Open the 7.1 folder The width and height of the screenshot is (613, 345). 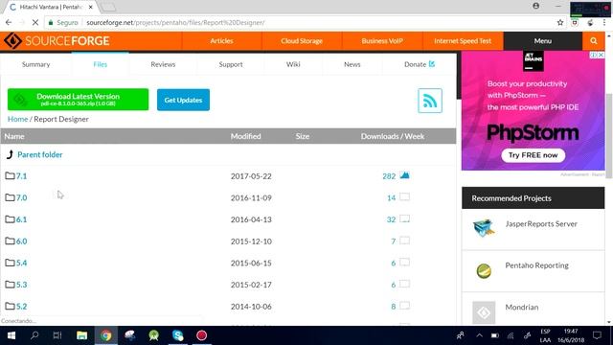pyautogui.click(x=21, y=176)
